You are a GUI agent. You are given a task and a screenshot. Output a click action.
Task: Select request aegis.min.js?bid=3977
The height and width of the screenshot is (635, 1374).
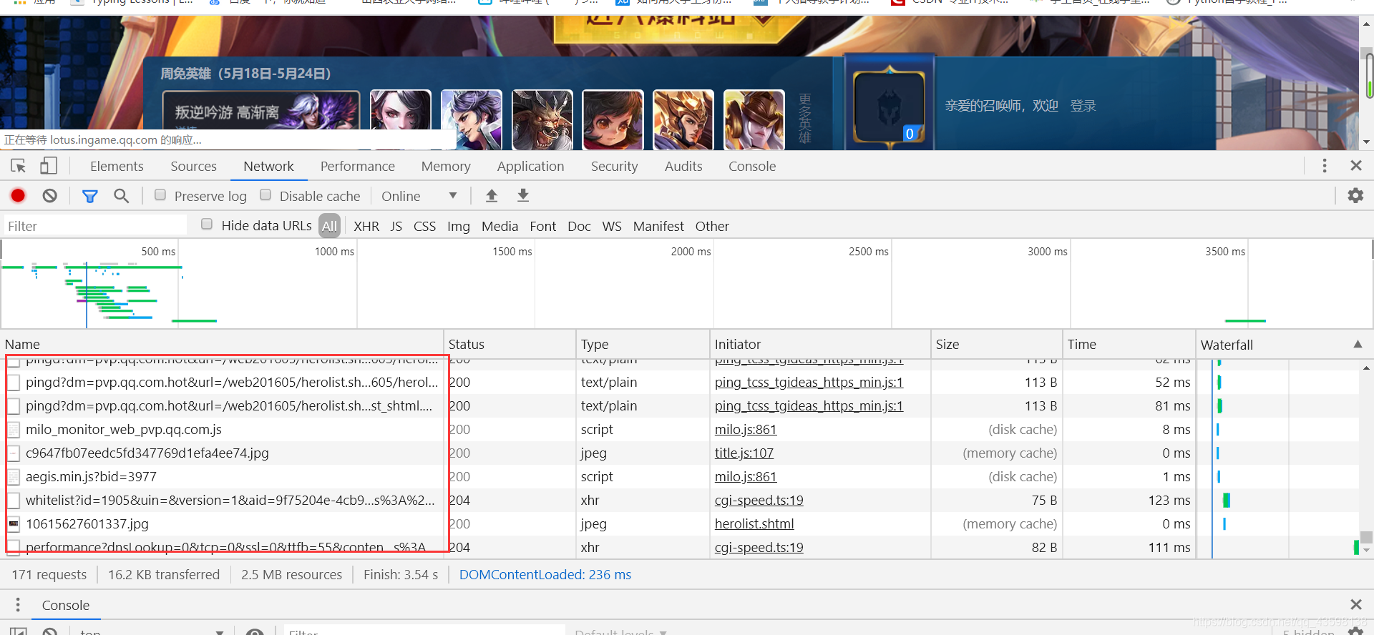click(x=91, y=476)
